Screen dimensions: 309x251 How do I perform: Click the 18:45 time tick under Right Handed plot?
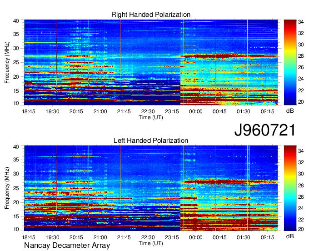click(x=29, y=111)
